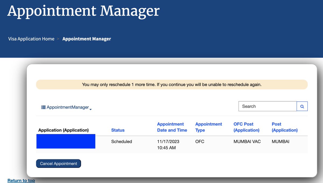Screen dimensions: 323x183
Task: Open the AppointmentManager view dropdown
Action: tap(66, 107)
